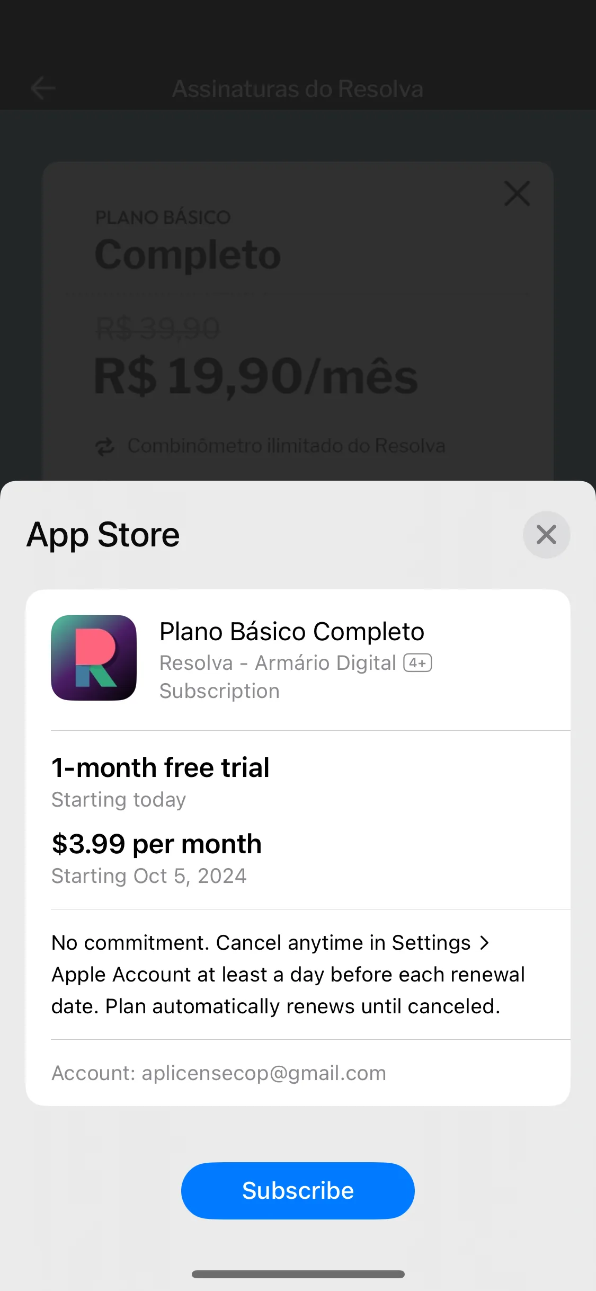This screenshot has height=1291, width=596.
Task: Tap the Resolva app icon
Action: [94, 657]
